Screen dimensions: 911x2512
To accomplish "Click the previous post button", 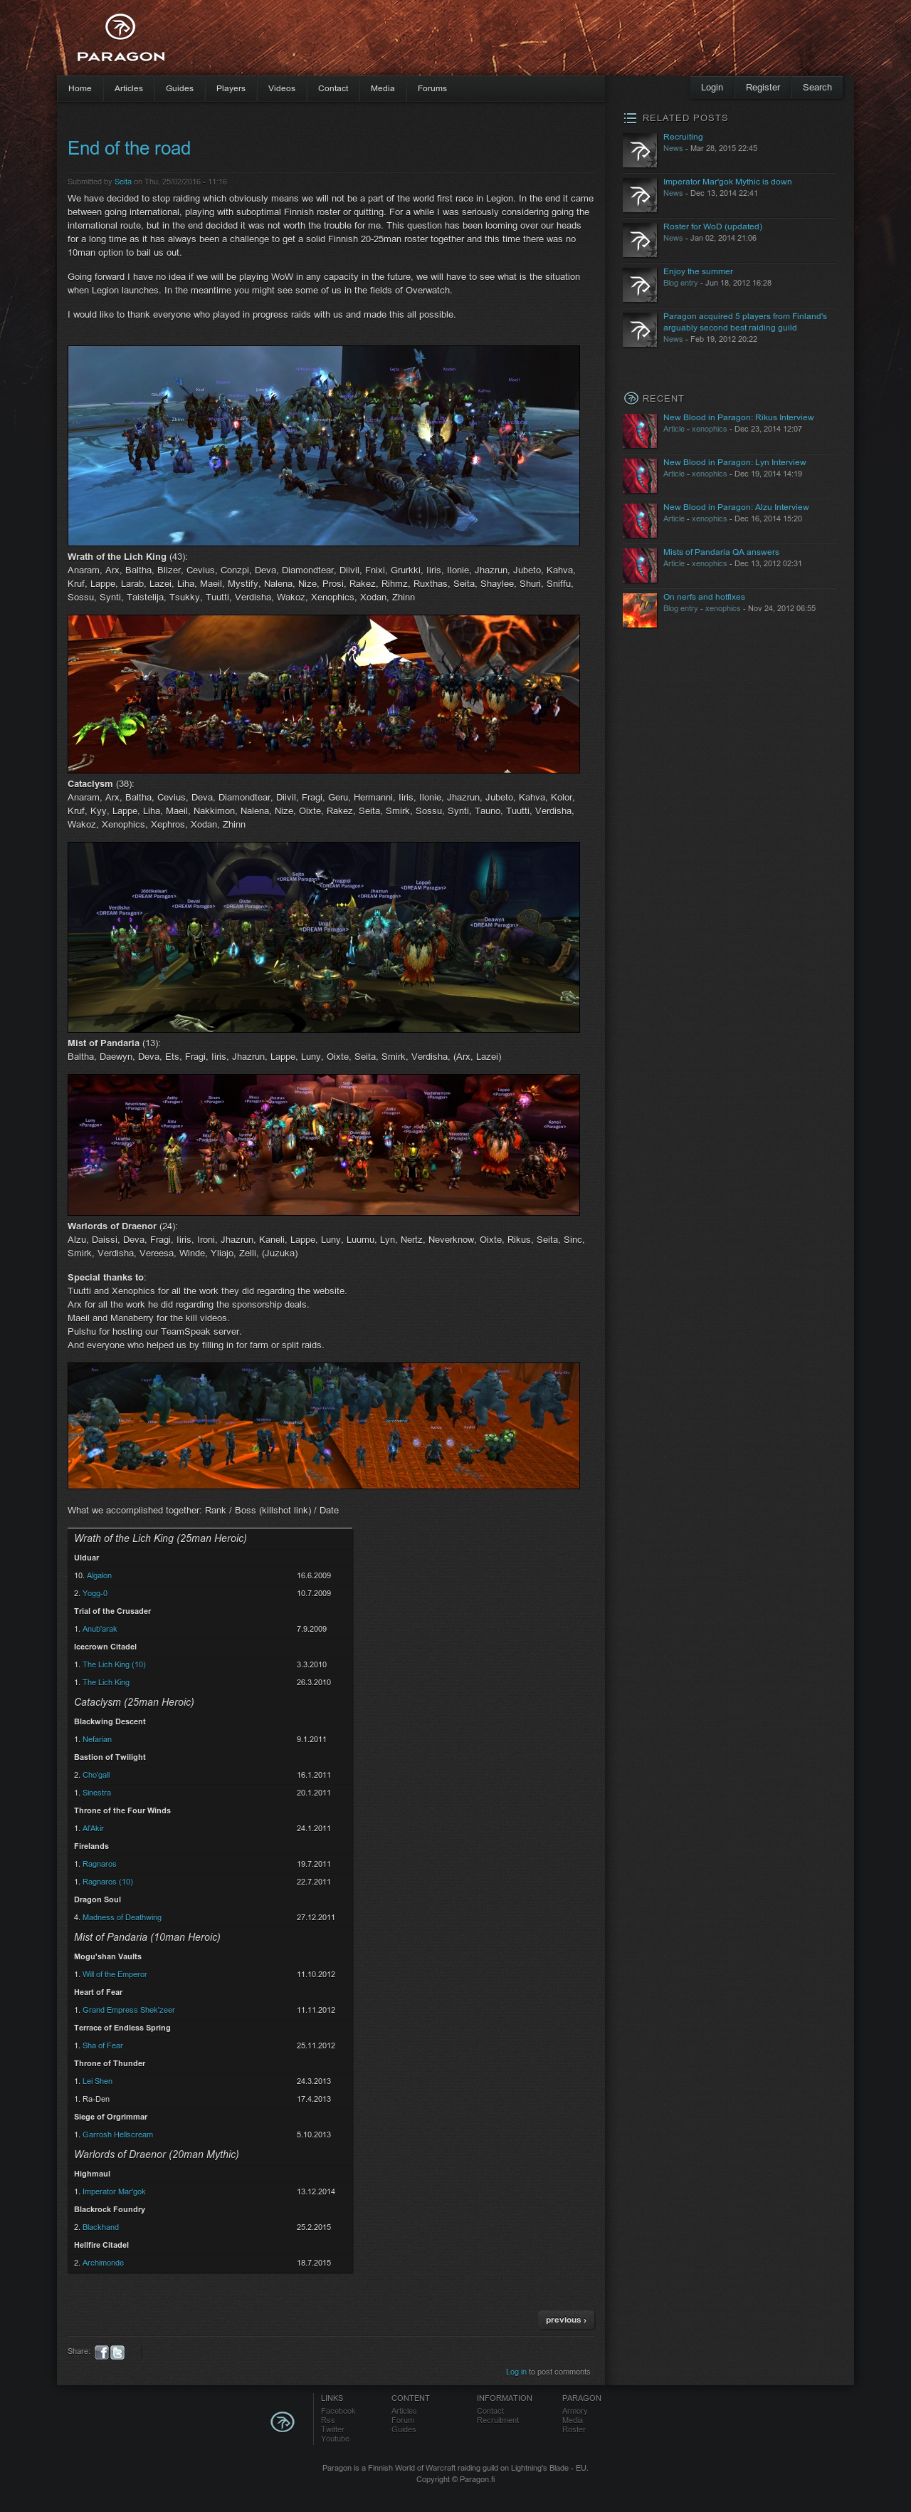I will tap(566, 2320).
